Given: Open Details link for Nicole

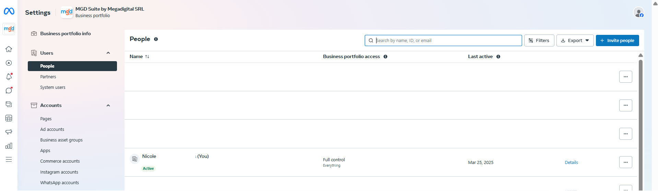Looking at the screenshot, I should click(571, 163).
